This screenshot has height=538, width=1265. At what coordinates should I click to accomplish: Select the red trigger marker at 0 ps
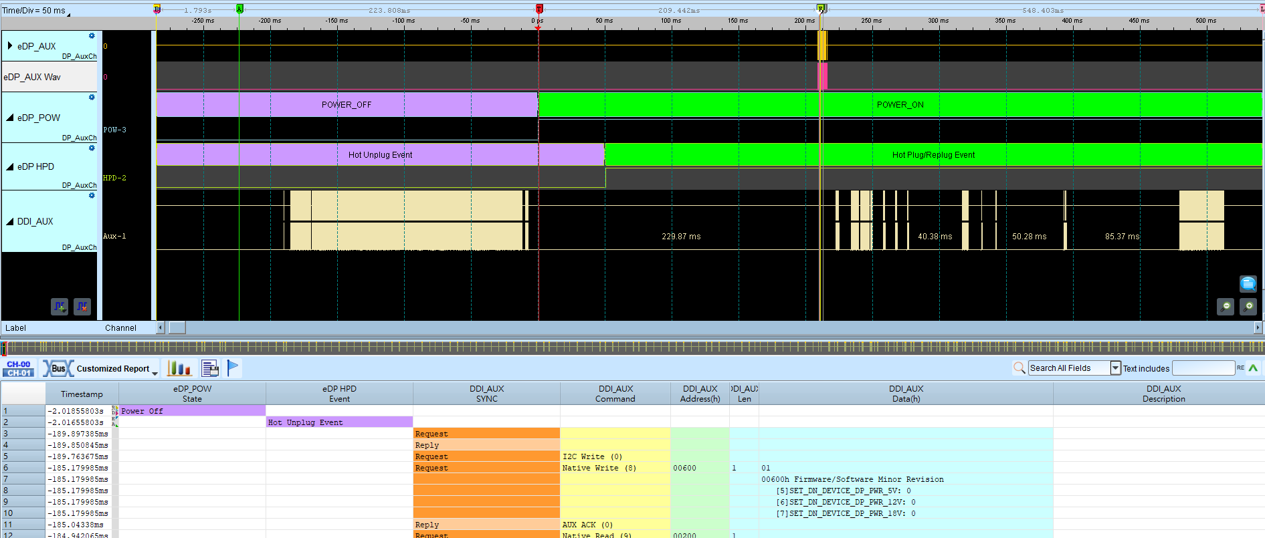click(x=539, y=9)
